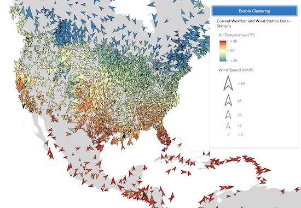Screen dimensions: 301x208
Task: Click the 45 wind speed arrow symbol
Action: click(228, 100)
